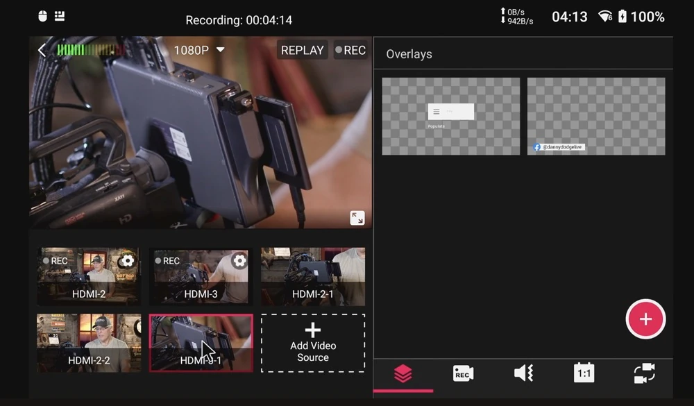Open the Overlays layers tab
Image resolution: width=694 pixels, height=406 pixels.
[403, 374]
